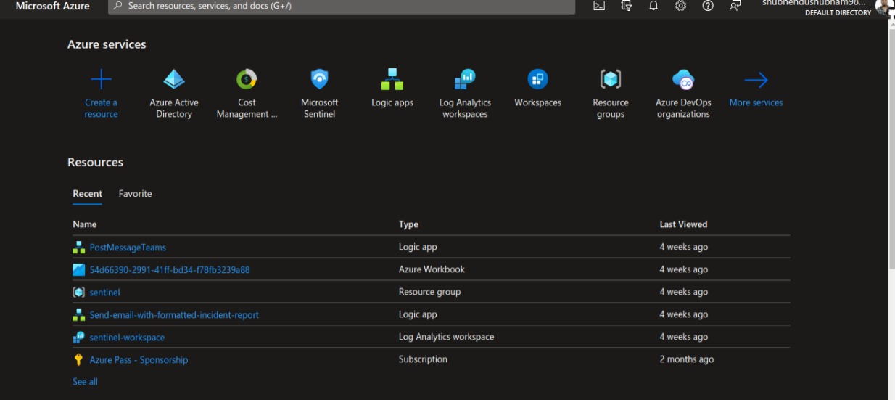Open Microsoft Sentinel shield icon

point(319,79)
